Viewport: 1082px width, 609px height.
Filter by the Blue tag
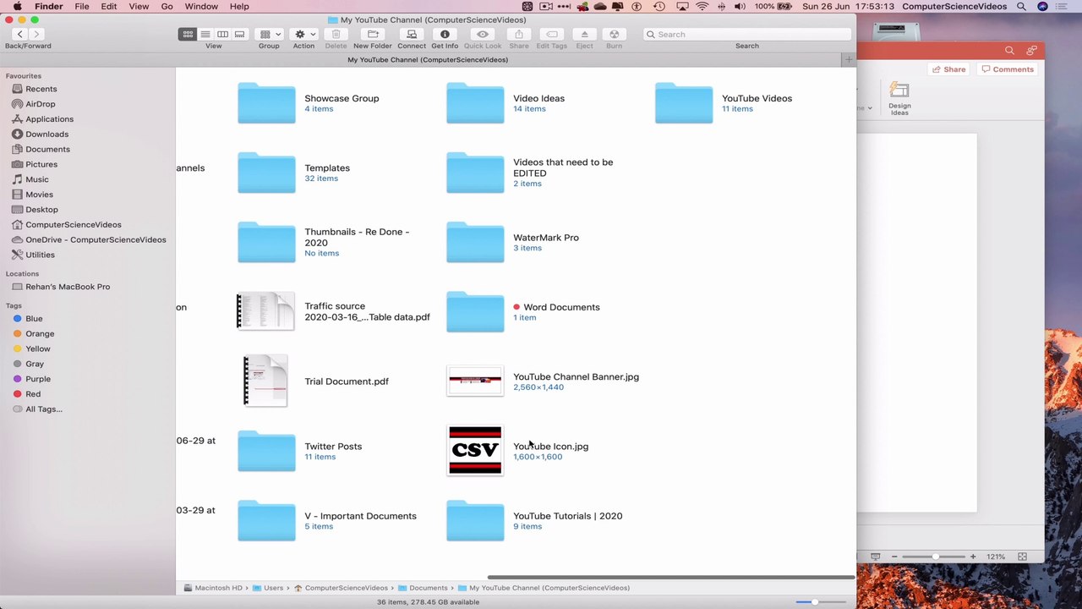[x=34, y=319]
